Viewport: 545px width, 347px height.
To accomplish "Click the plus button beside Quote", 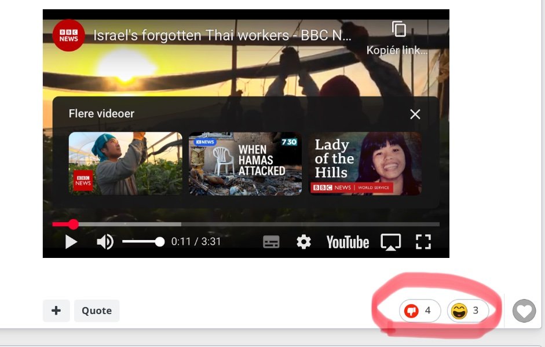I will pyautogui.click(x=56, y=311).
